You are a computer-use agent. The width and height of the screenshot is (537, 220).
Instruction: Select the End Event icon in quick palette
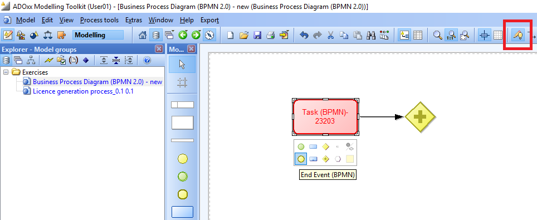point(301,159)
